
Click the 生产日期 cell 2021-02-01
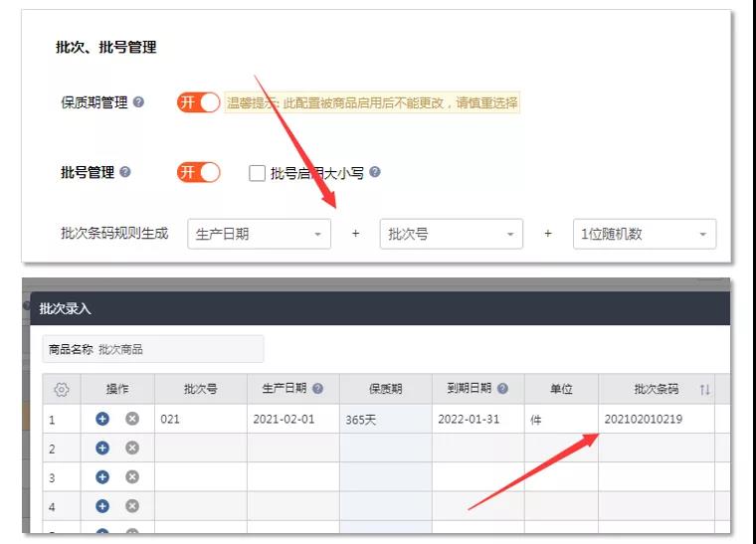coord(292,420)
